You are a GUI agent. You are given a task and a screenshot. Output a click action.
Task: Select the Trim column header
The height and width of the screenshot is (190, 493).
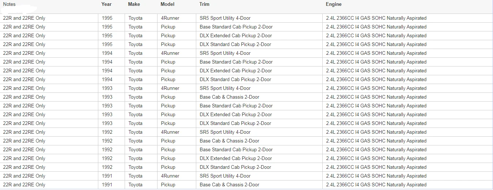point(204,4)
